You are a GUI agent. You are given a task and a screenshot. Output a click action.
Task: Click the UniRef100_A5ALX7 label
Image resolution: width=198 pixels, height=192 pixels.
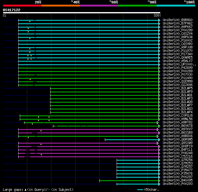click(178, 61)
